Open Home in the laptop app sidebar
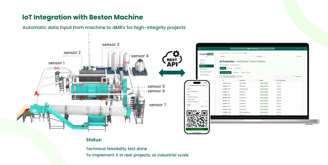Screen dimensions: 328x165 click(202, 60)
